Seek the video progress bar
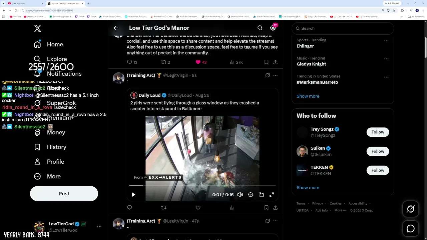Viewport: 427px width, 240px height. click(x=202, y=186)
